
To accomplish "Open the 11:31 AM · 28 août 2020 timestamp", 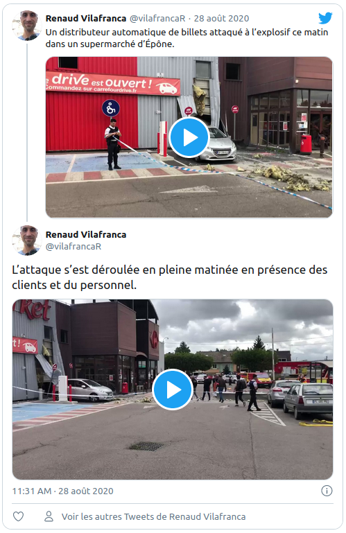I will point(62,491).
